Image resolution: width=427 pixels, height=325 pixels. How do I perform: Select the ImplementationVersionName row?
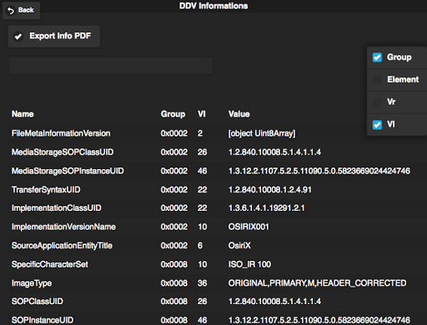click(213, 227)
